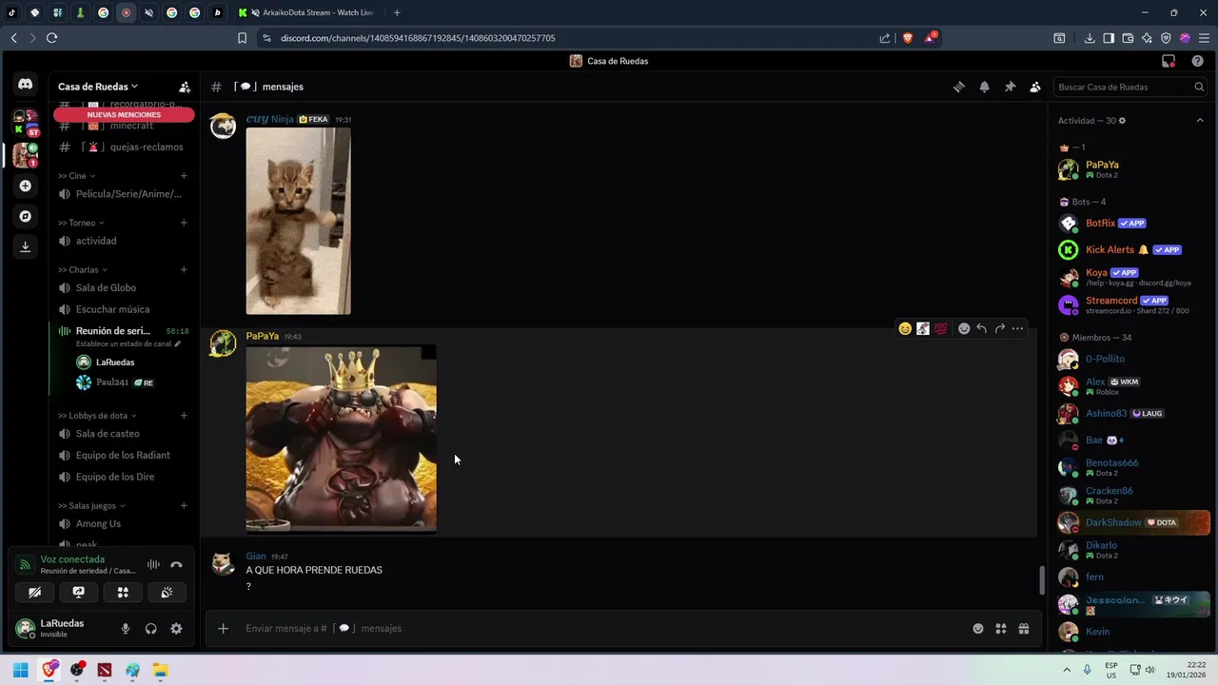
Task: Open more options on PaPaYa message
Action: [x=1017, y=328]
